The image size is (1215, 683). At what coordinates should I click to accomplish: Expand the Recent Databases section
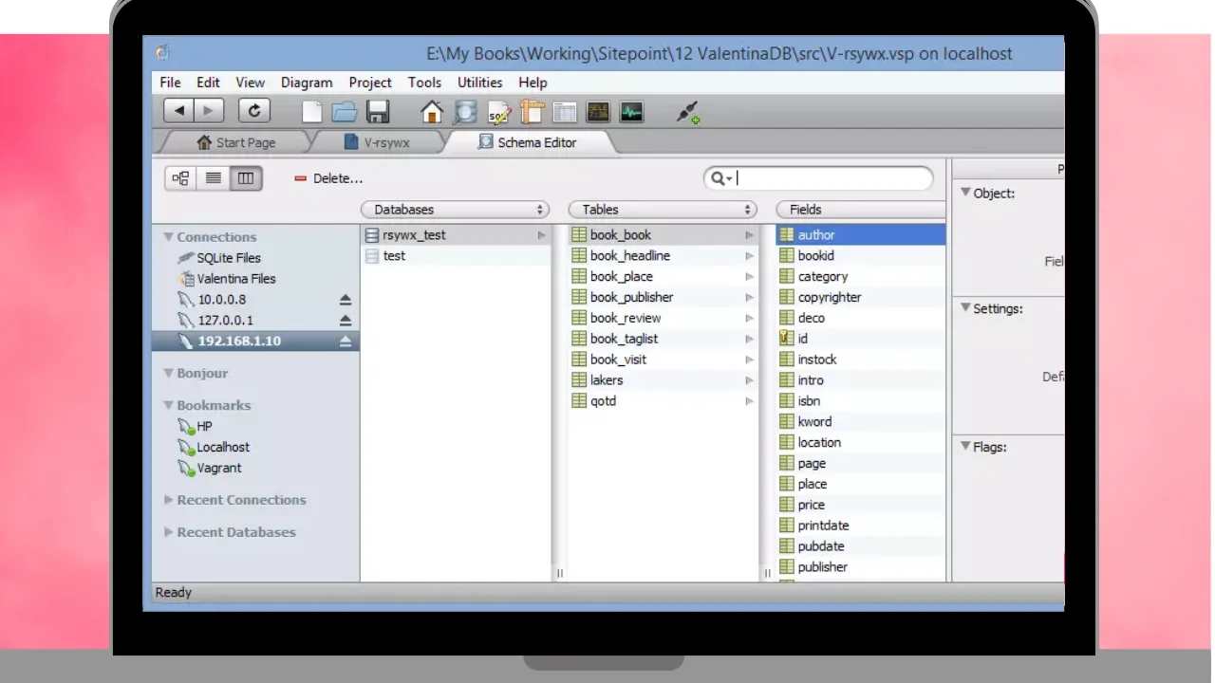168,532
